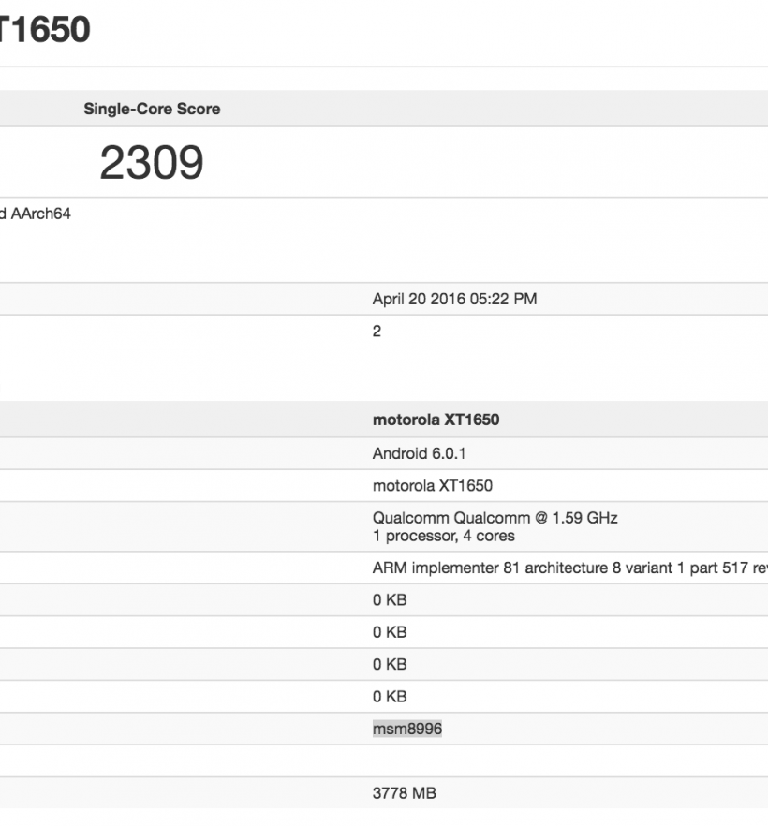The image size is (768, 826).
Task: Click the Single-Core Score column header
Action: 152,109
